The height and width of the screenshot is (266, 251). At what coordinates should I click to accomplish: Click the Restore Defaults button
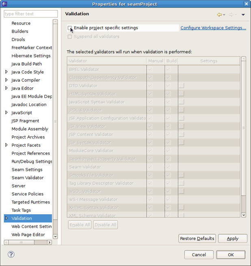click(197, 238)
